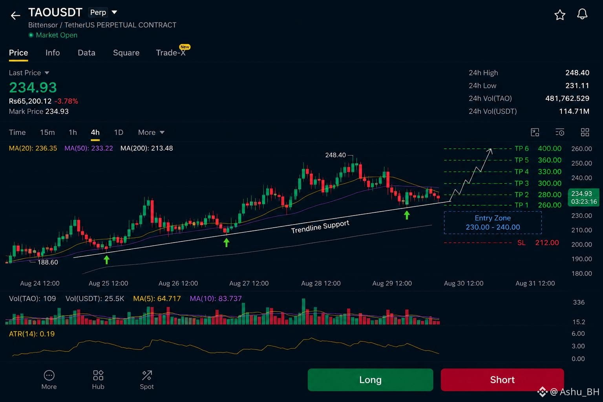The height and width of the screenshot is (402, 603).
Task: Expand the More timeframes dropdown
Action: [151, 132]
